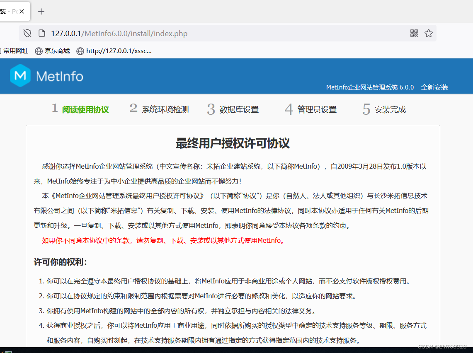Click list item 4 about 获得商业授权之后
Image resolution: width=473 pixels, height=353 pixels.
(x=233, y=333)
